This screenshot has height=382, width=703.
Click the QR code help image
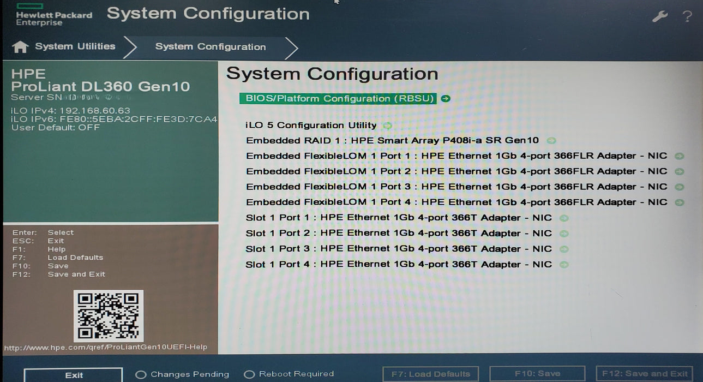coord(109,316)
